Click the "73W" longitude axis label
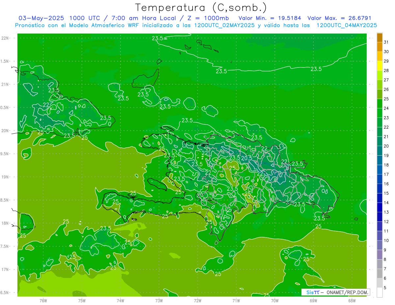This screenshot has width=395, height=305. point(159,301)
